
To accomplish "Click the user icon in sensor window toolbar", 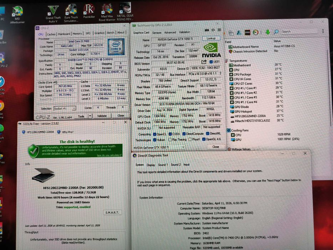I will [239, 32].
